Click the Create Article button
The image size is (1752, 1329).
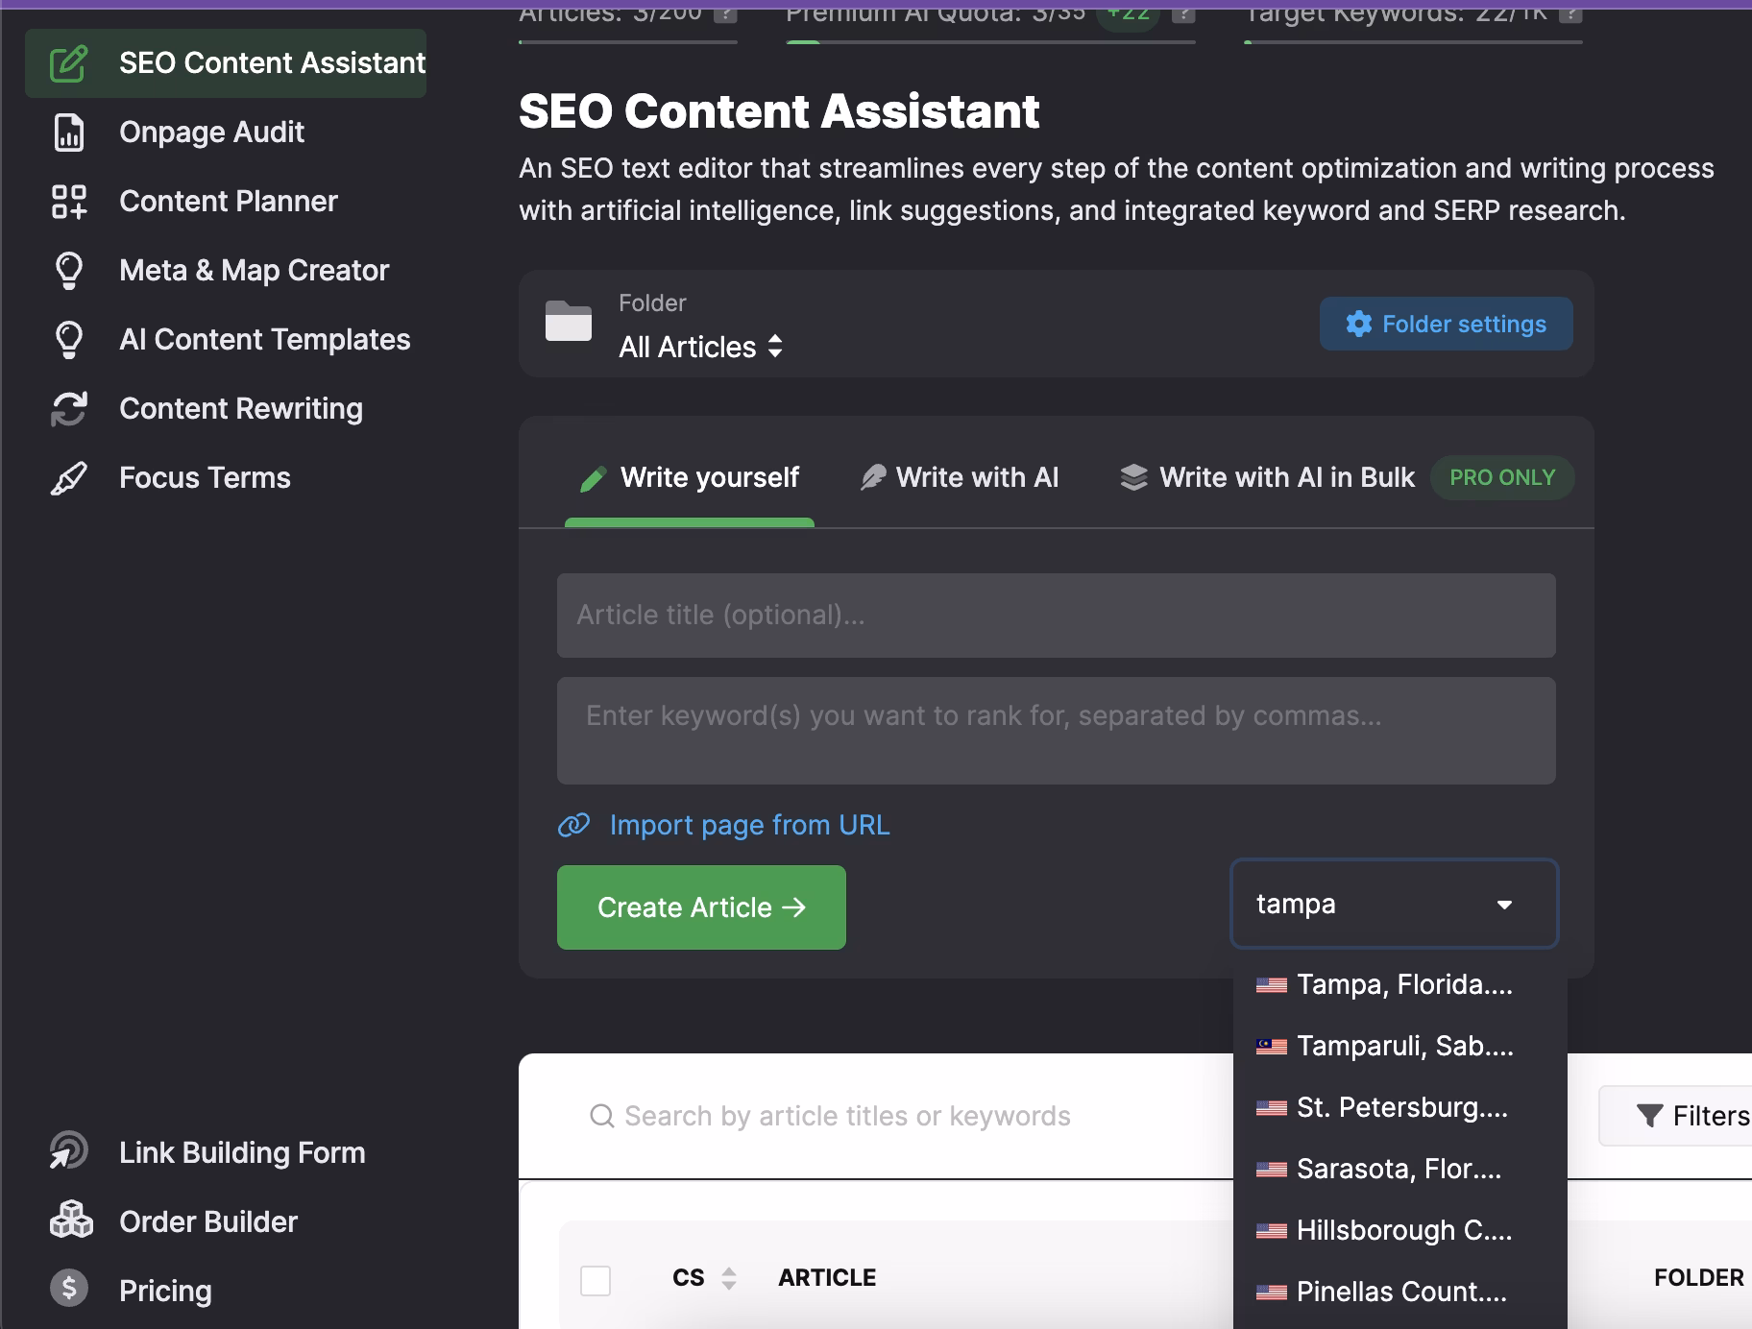click(700, 906)
